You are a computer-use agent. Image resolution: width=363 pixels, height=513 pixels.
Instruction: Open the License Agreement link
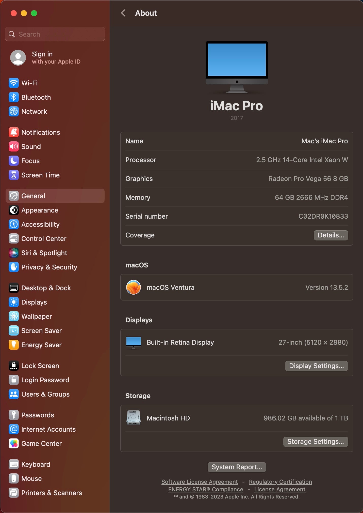tap(280, 489)
